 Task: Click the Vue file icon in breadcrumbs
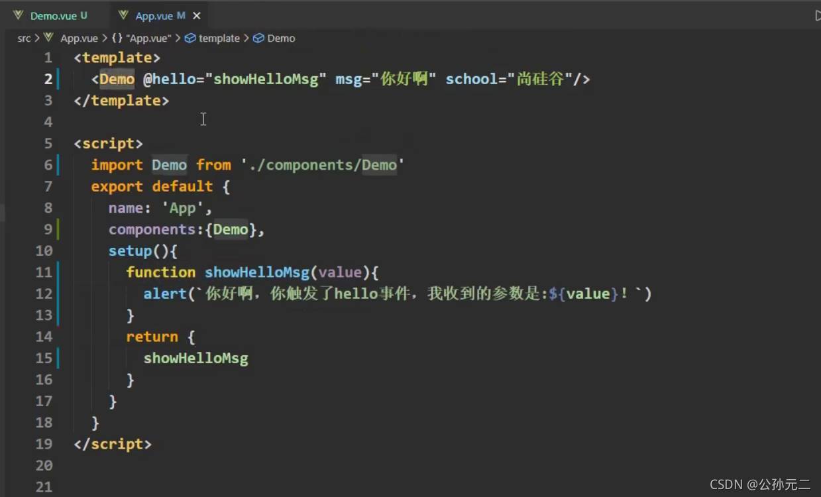pos(48,38)
